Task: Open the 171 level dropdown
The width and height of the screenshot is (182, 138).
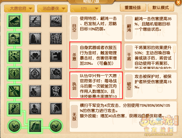Action: coord(85,8)
